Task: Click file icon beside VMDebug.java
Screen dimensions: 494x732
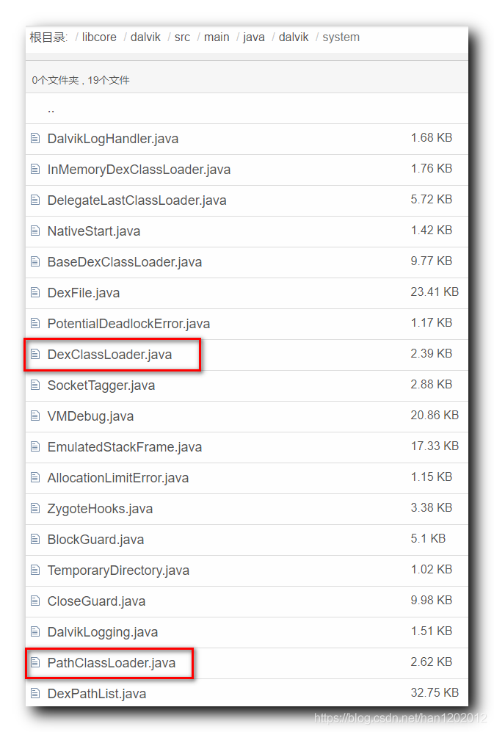Action: 35,416
